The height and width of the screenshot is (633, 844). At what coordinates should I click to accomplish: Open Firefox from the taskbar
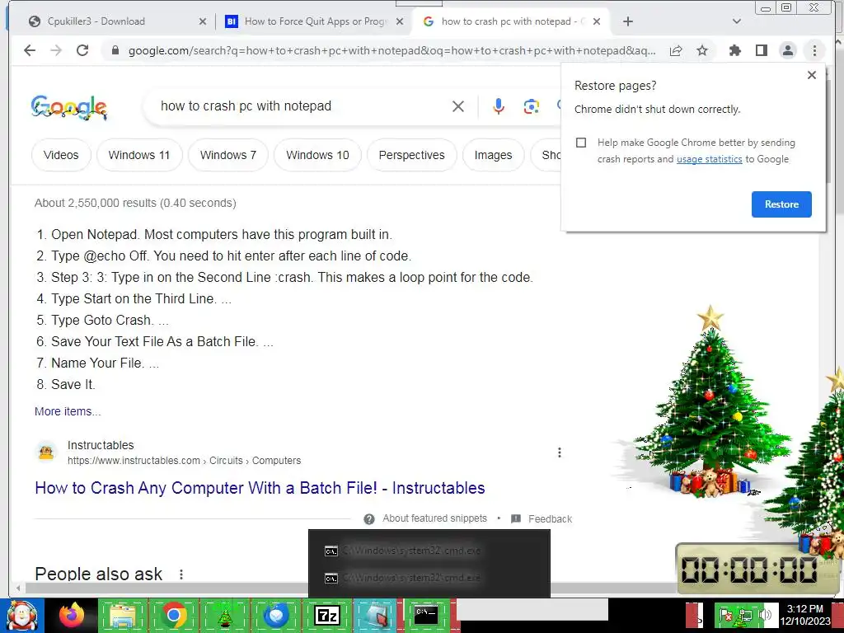click(x=72, y=615)
